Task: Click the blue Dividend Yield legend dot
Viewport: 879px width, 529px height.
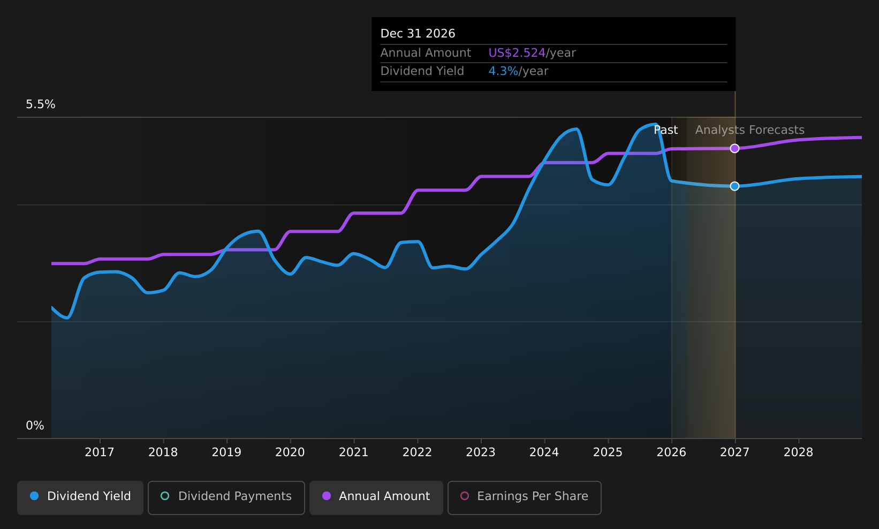Action: (34, 496)
